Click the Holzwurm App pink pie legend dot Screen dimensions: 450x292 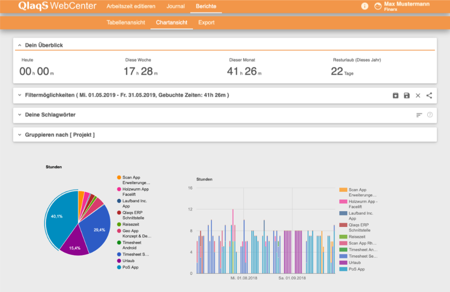coord(119,189)
